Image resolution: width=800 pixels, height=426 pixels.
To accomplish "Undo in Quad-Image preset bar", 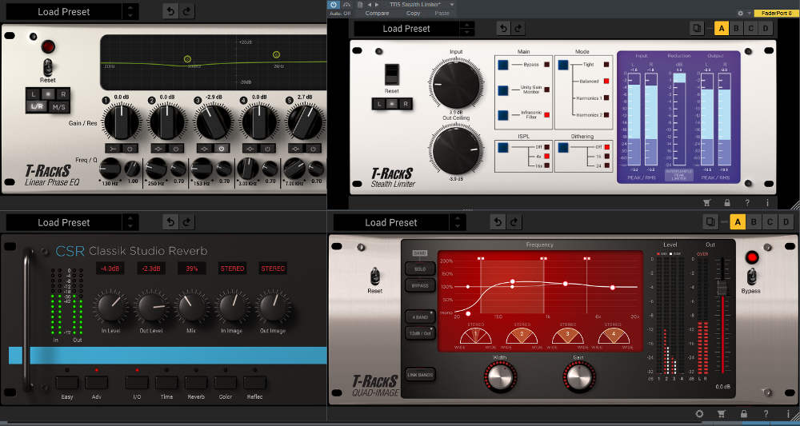I will point(498,222).
